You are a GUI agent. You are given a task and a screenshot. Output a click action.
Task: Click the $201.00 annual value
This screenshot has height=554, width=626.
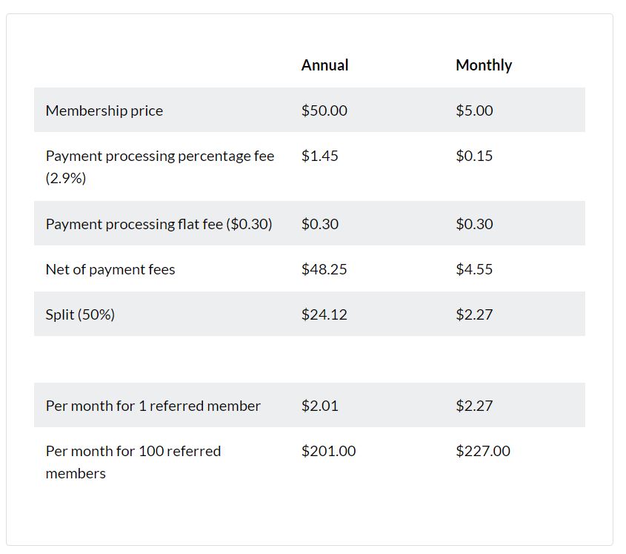pos(328,451)
